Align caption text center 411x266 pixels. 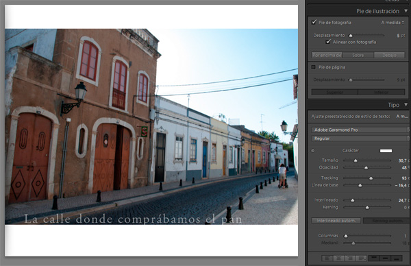point(338,258)
